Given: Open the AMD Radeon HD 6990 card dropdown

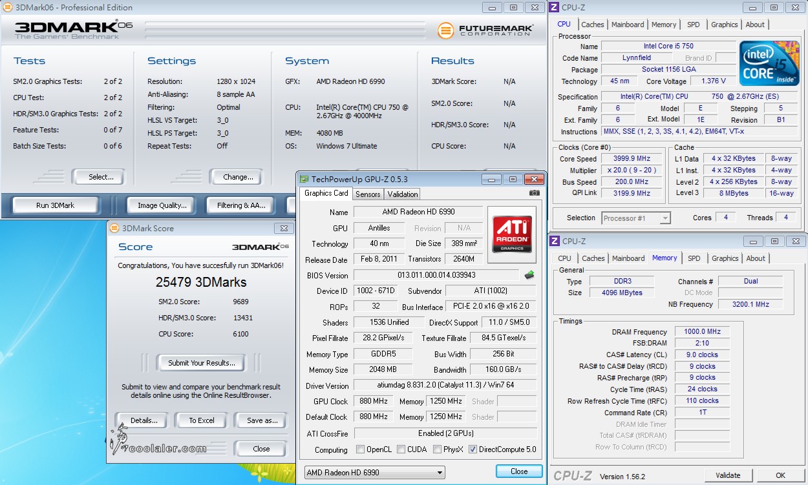Looking at the screenshot, I should (375, 472).
